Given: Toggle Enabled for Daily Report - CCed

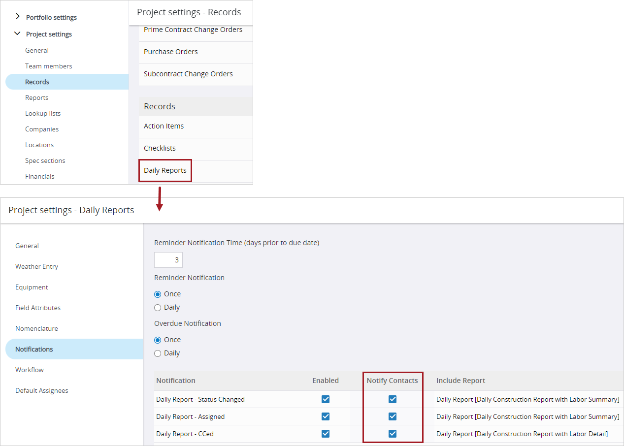Looking at the screenshot, I should 326,434.
